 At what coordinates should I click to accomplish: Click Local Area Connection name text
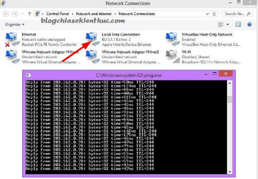121,35
